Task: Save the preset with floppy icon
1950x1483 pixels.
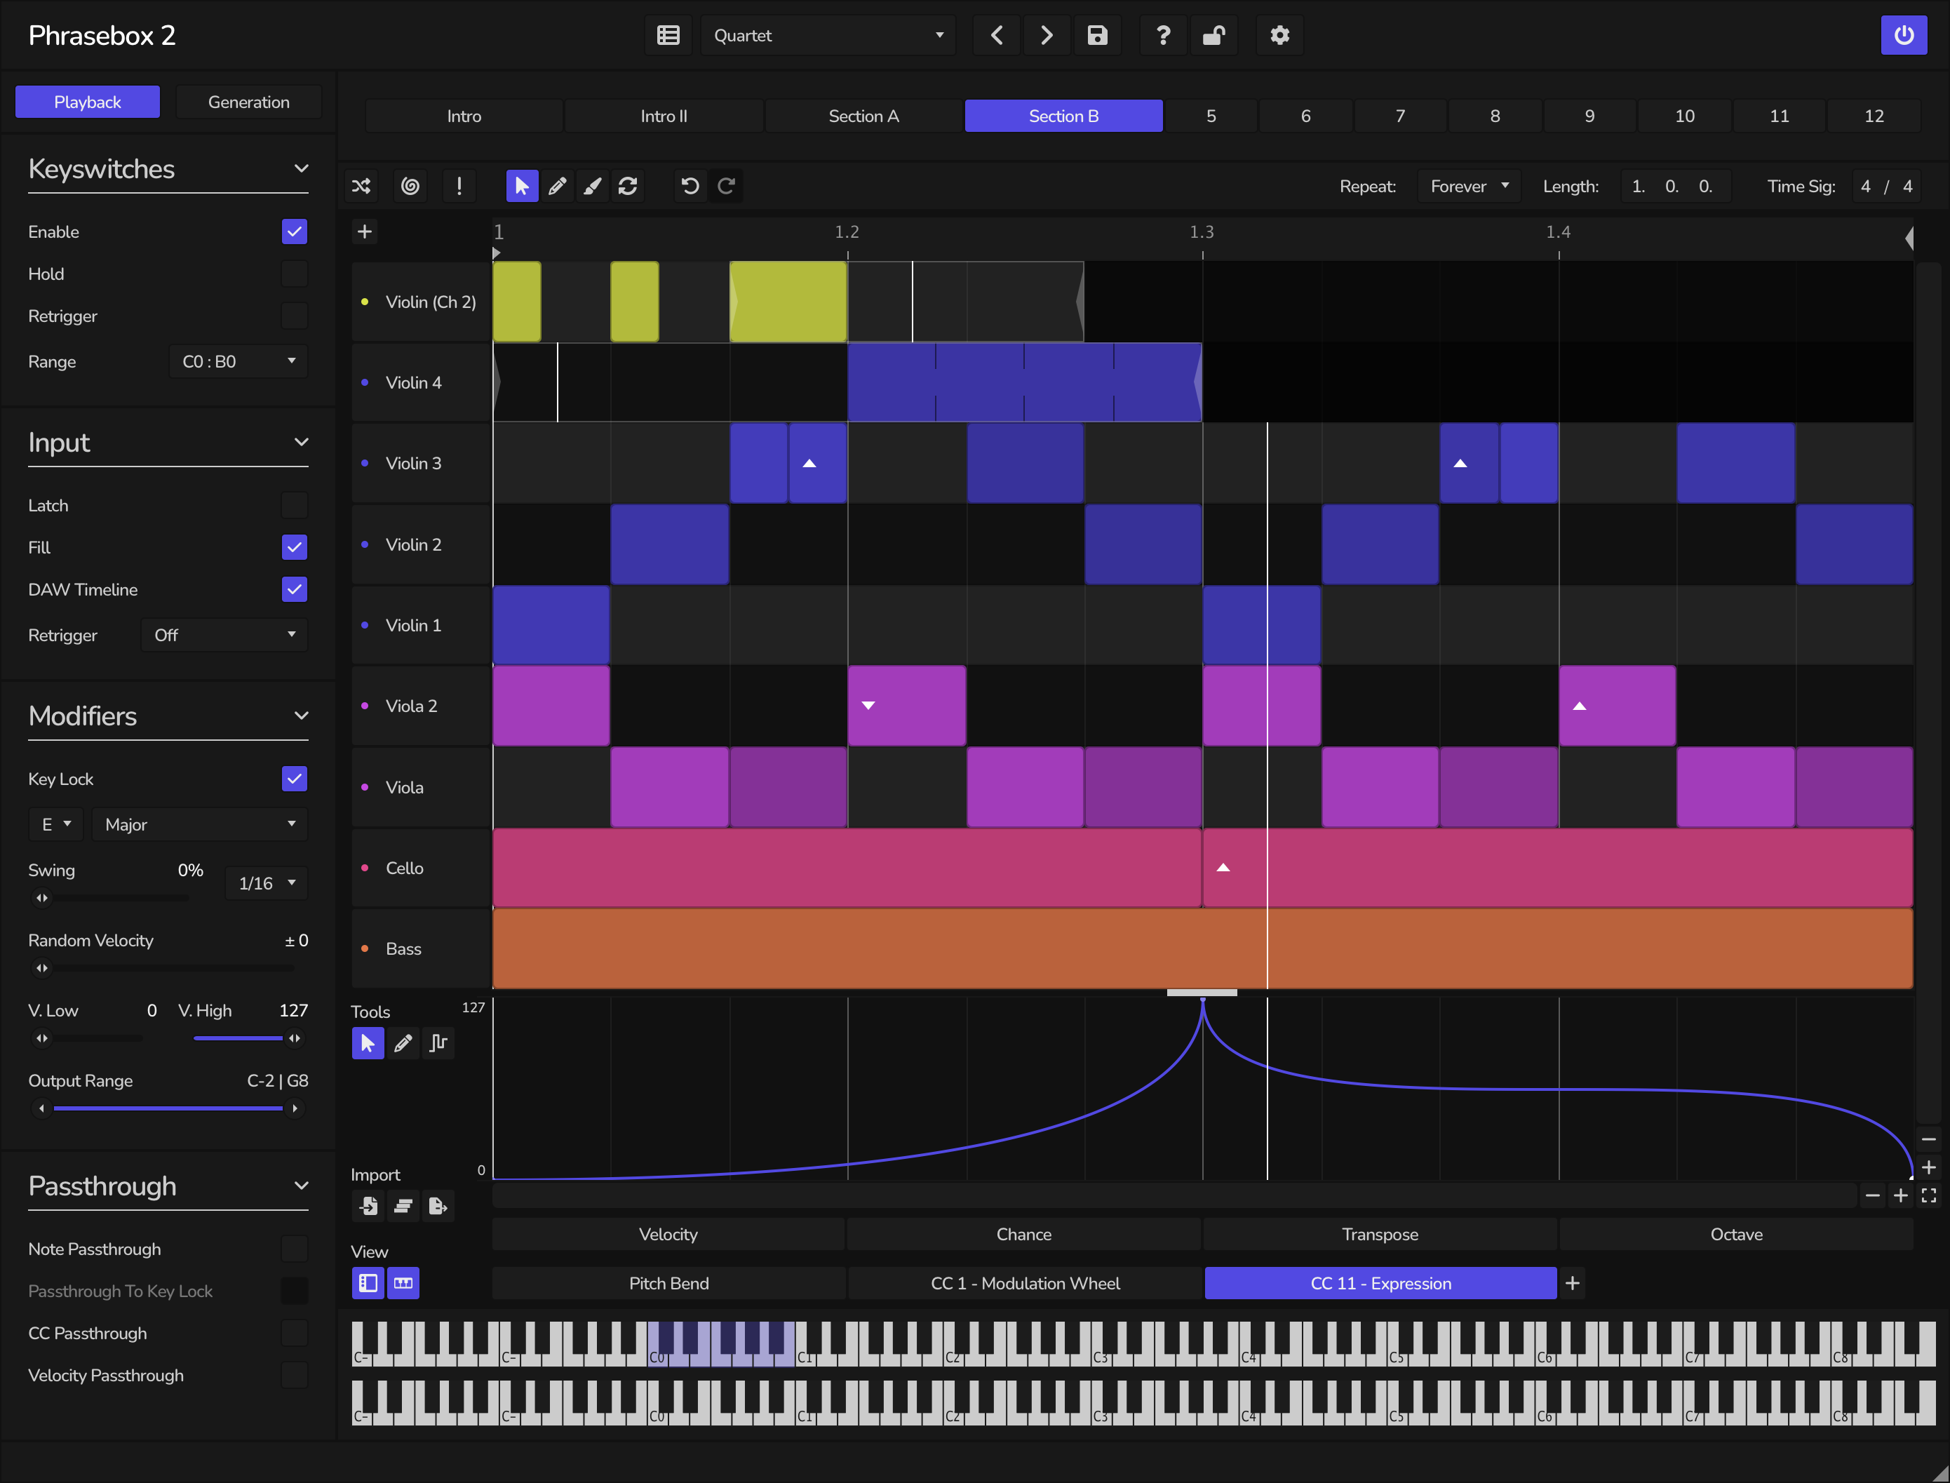Action: (x=1097, y=35)
